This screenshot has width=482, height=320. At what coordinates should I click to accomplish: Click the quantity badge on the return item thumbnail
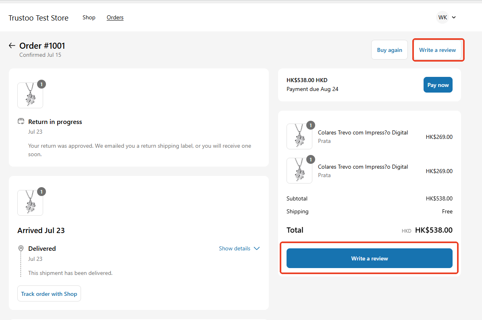coord(41,84)
